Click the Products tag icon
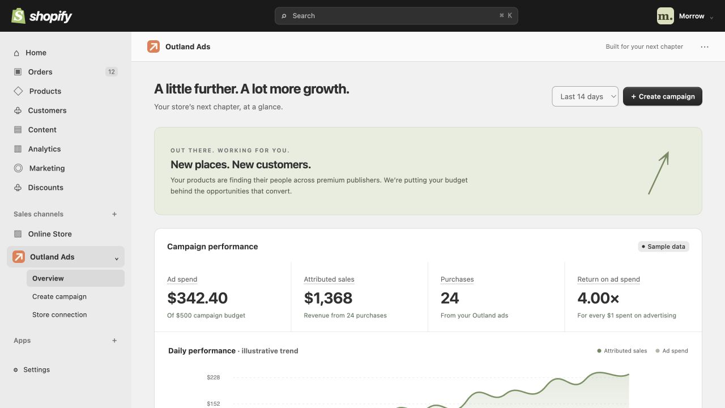Viewport: 725px width, 408px height. (18, 91)
